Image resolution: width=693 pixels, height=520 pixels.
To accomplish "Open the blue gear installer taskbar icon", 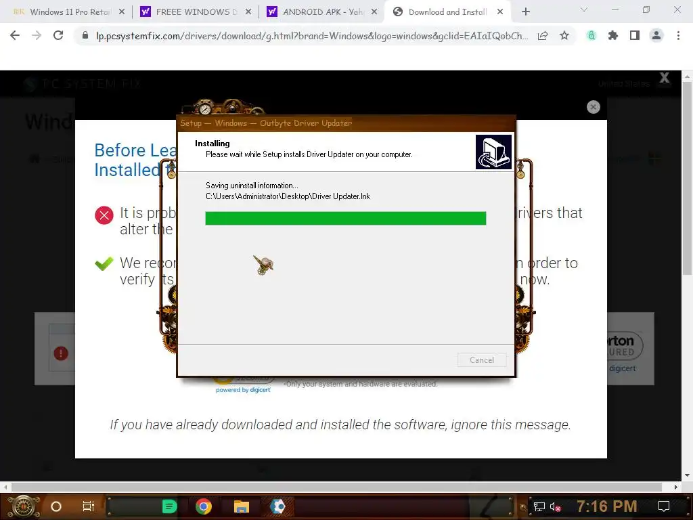I will tap(277, 506).
